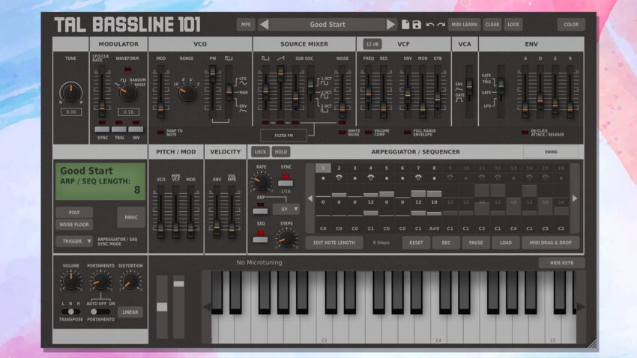Flip the Transpose L/M/H switch

click(x=70, y=312)
